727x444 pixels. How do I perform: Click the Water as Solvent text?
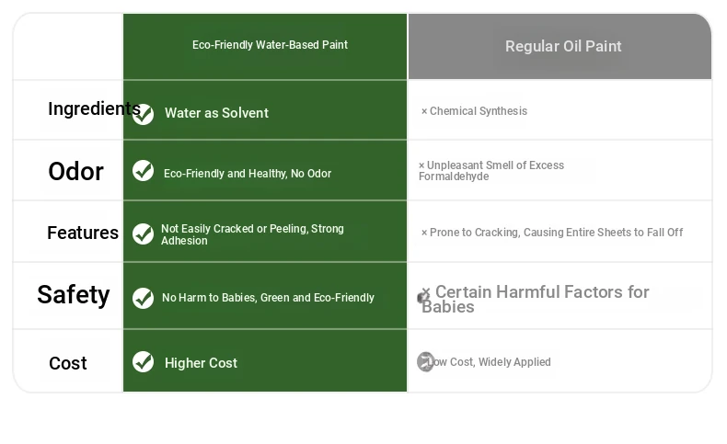pyautogui.click(x=216, y=113)
